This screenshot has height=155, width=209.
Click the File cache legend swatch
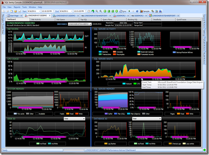coord(15,114)
